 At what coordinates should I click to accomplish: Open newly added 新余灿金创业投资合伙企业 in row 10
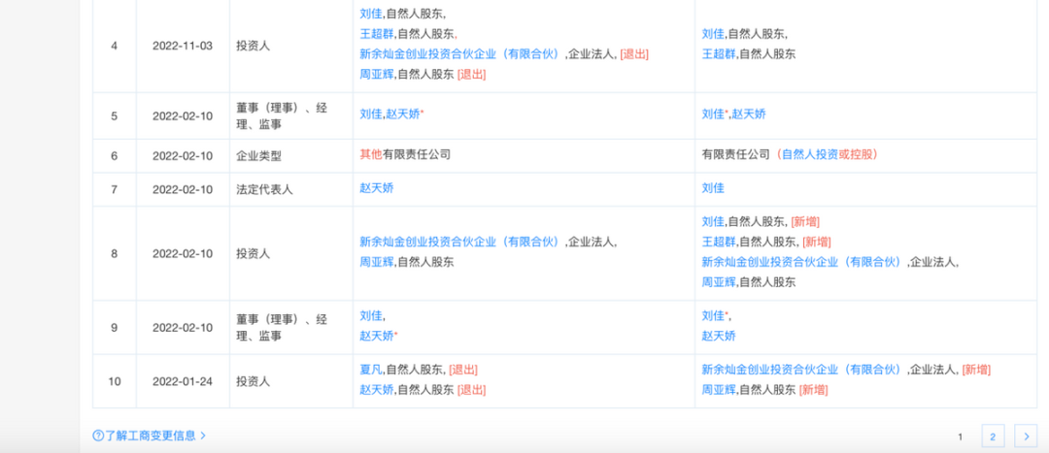tap(801, 370)
